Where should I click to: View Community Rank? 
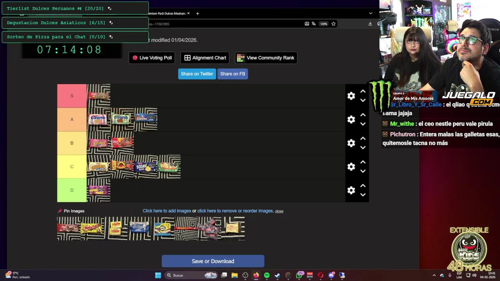[266, 58]
